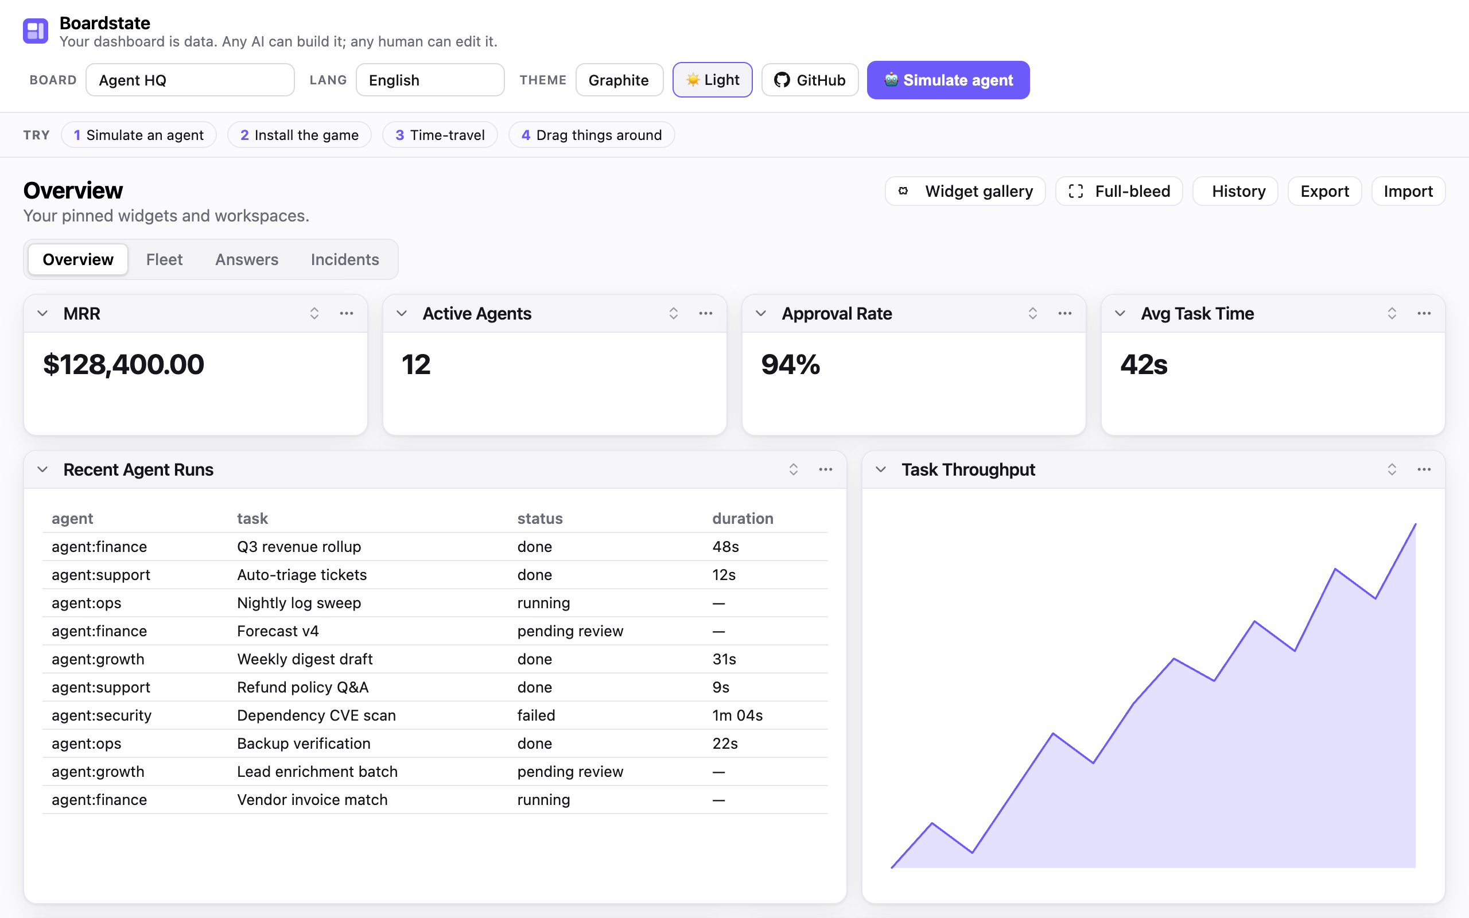Open the History panel
The width and height of the screenshot is (1469, 918).
pos(1235,191)
